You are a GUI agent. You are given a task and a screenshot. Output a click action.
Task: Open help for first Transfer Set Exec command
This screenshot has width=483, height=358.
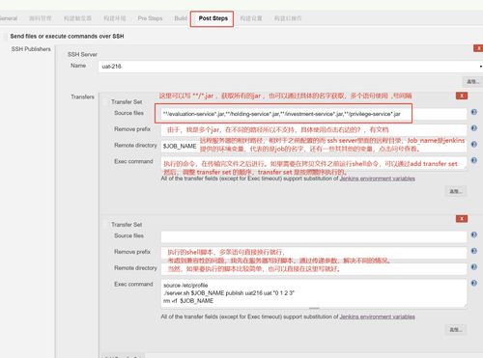coord(474,160)
